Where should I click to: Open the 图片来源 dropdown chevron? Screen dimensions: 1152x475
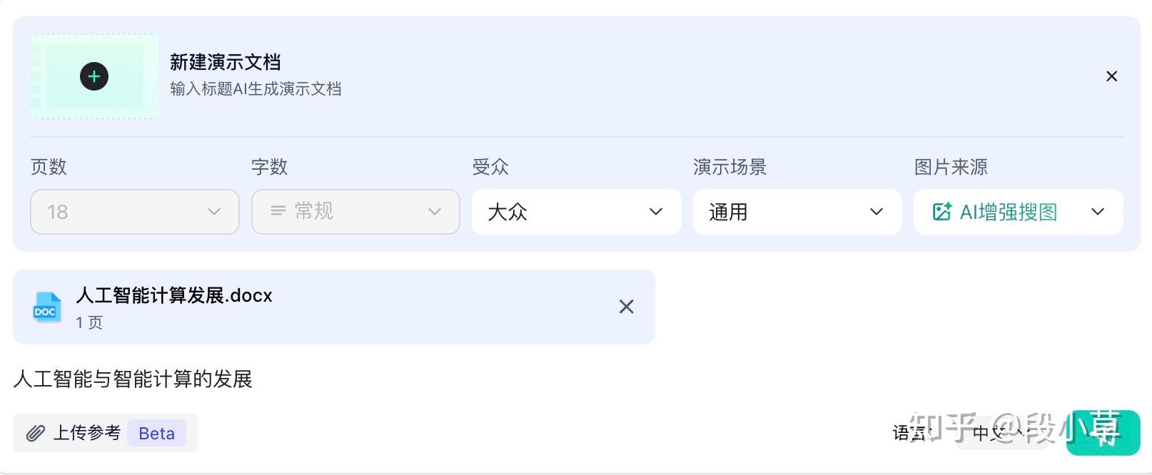[x=1098, y=212]
